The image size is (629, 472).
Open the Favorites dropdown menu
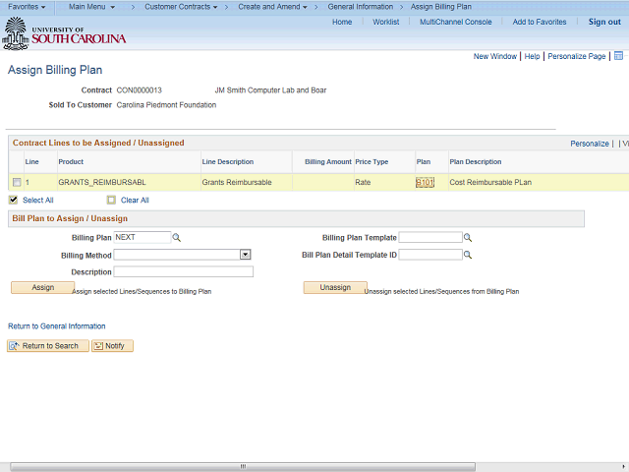[x=27, y=7]
